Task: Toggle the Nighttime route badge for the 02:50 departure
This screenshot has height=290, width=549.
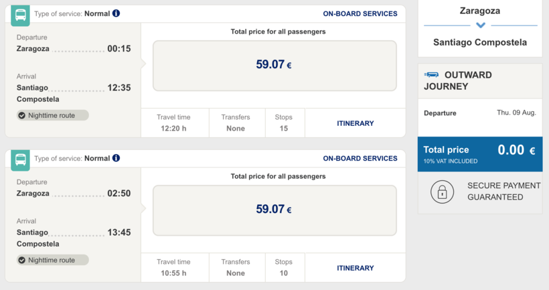Action: click(x=53, y=260)
